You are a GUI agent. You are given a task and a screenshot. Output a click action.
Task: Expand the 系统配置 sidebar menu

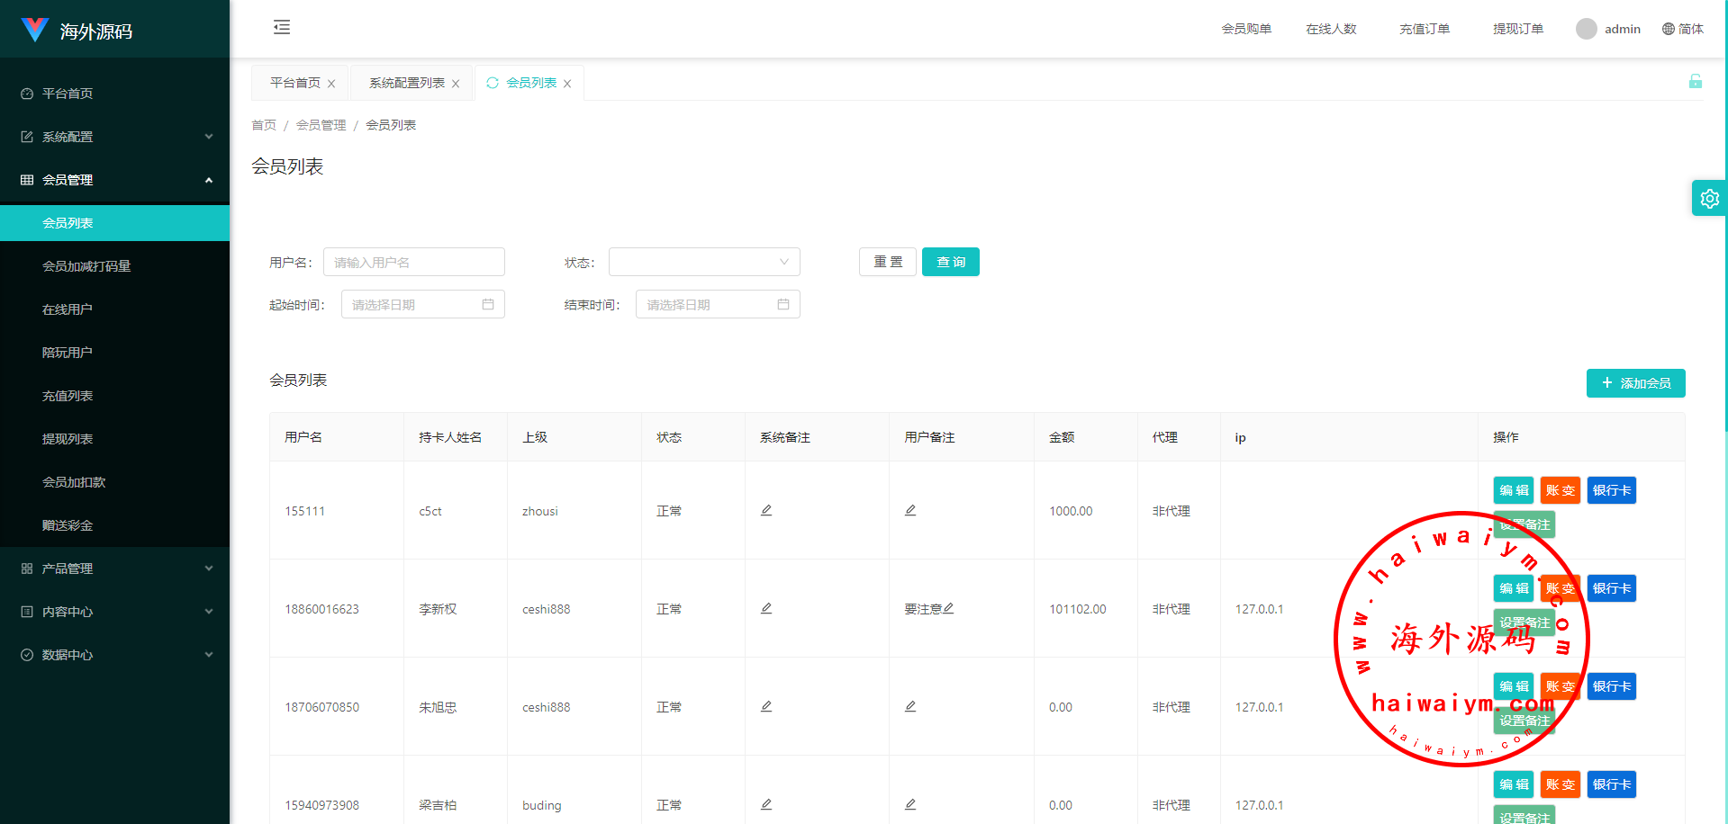(x=115, y=137)
